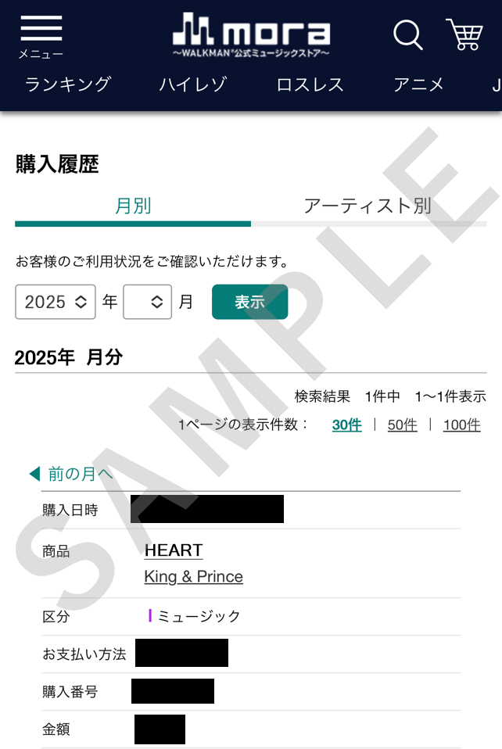The width and height of the screenshot is (502, 749).
Task: Open the shopping cart icon
Action: [x=464, y=34]
